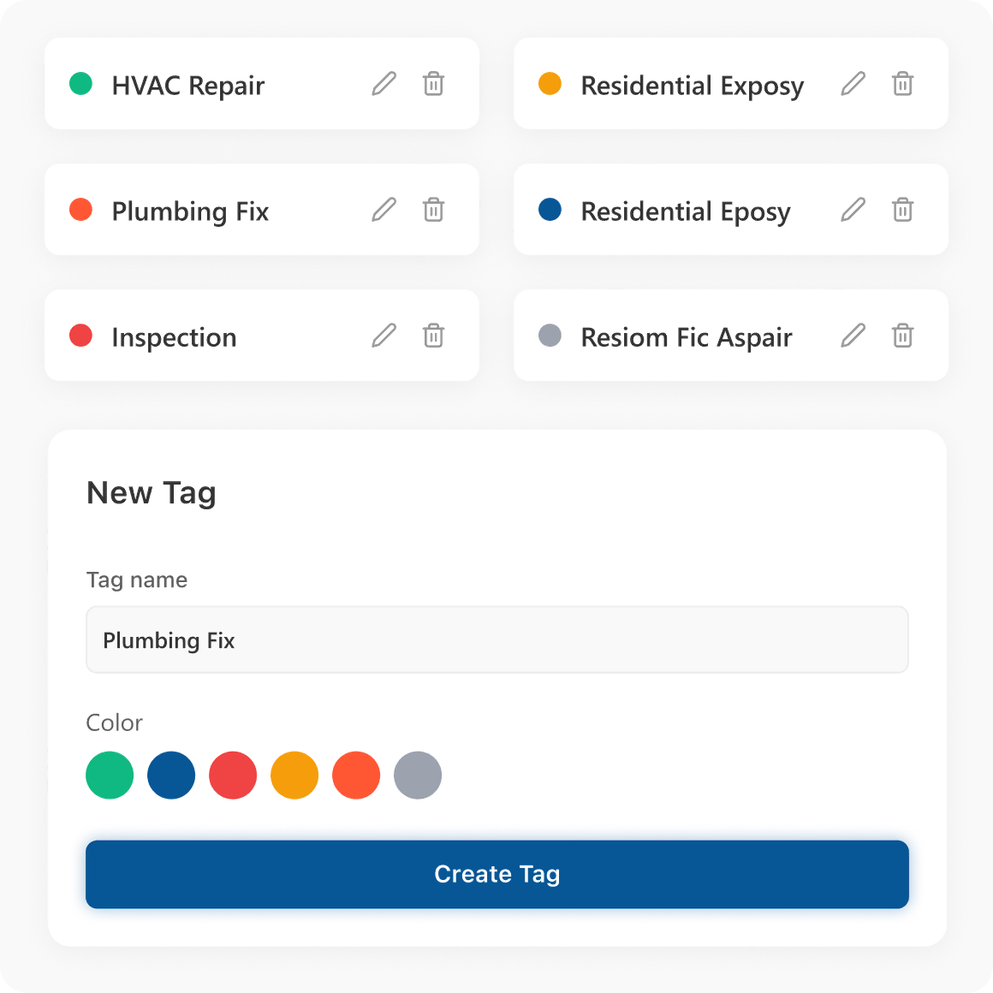Pick the green color swatch
Viewport: 993px width, 993px height.
pos(110,776)
